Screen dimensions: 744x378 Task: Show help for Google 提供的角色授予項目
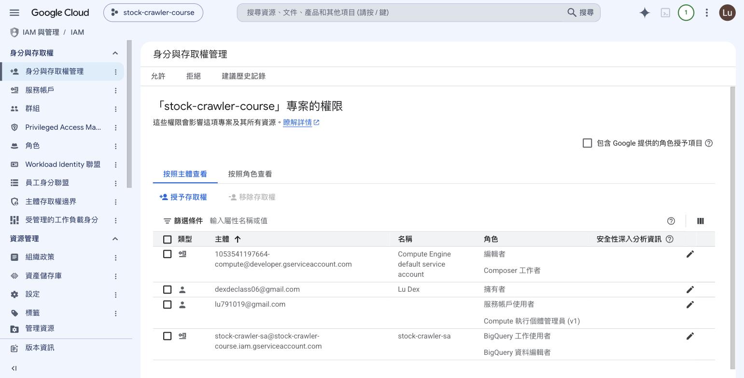click(709, 143)
